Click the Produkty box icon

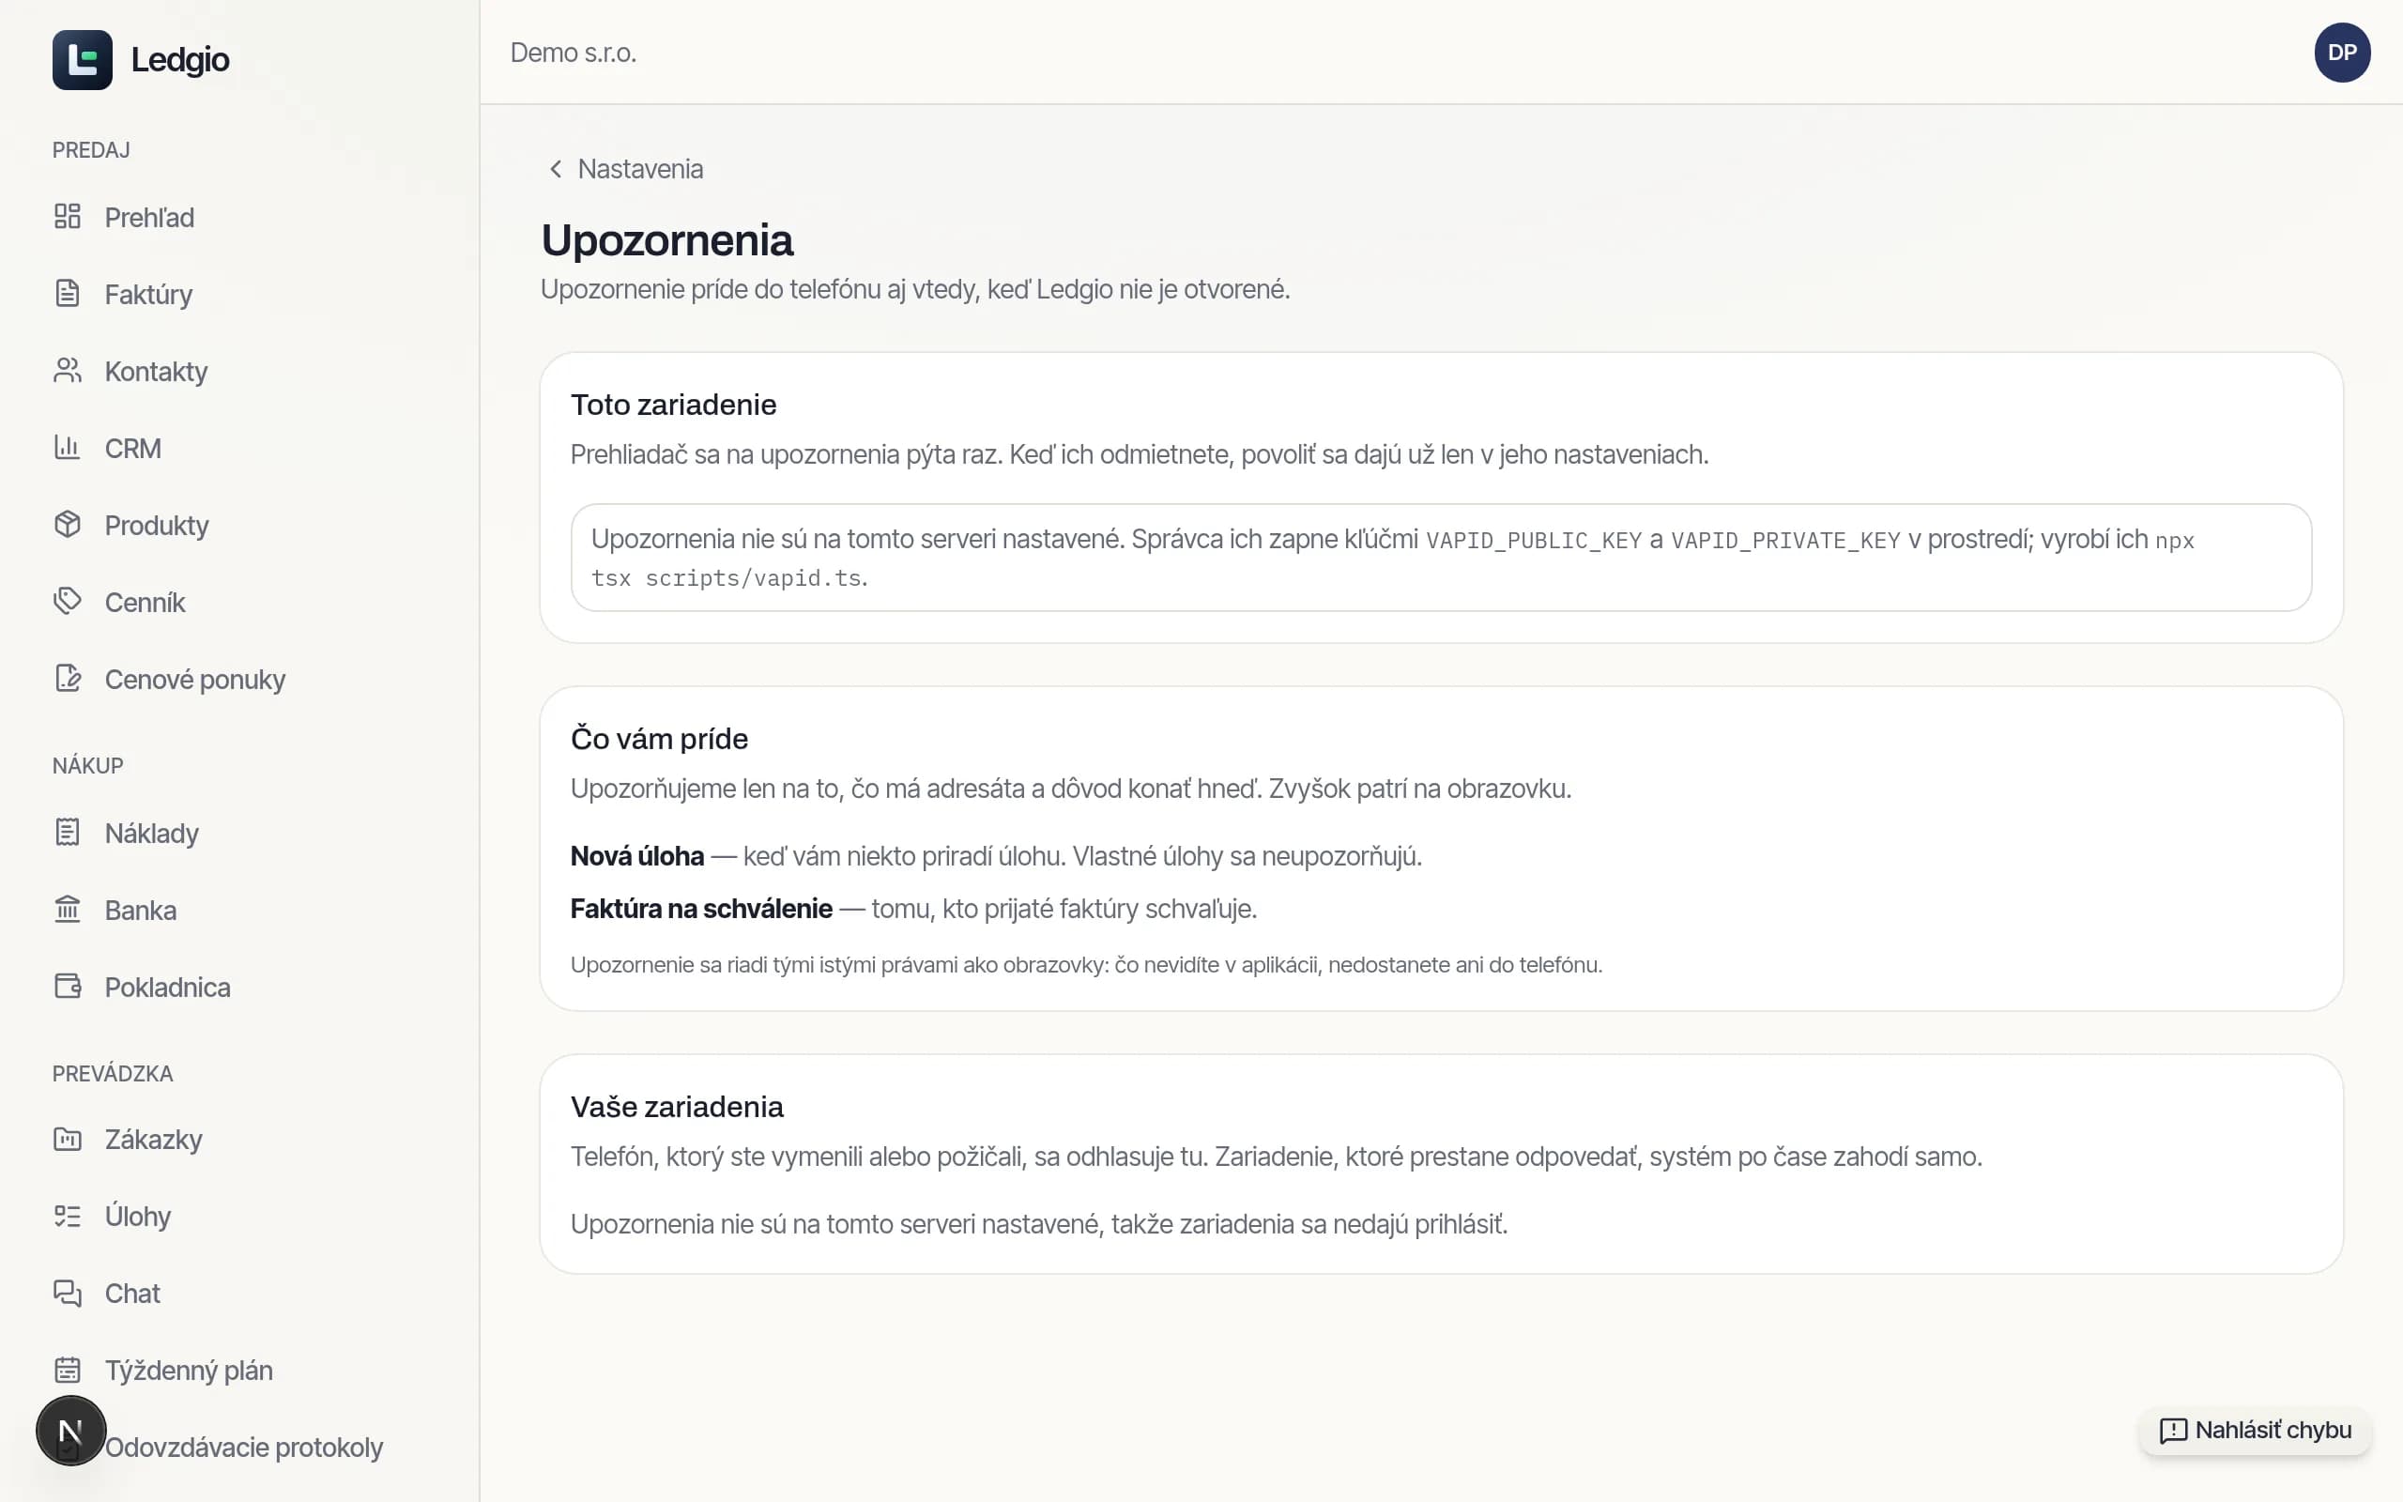pyautogui.click(x=68, y=525)
